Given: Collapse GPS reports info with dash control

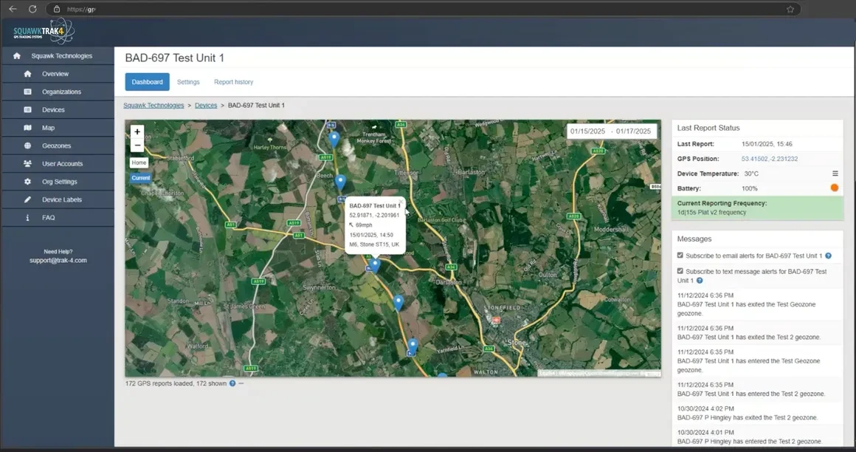Looking at the screenshot, I should (x=241, y=383).
